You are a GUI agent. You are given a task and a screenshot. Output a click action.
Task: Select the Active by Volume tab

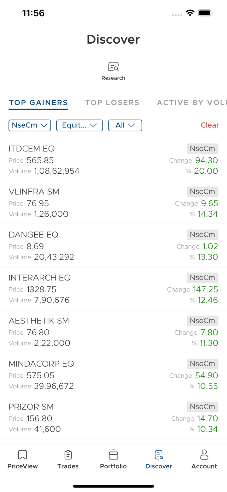click(x=192, y=103)
